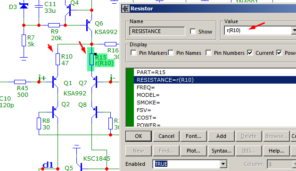
Task: Click the KSA992 label beside Q6
Action: point(106,32)
